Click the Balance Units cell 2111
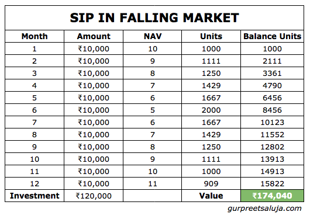 272,61
